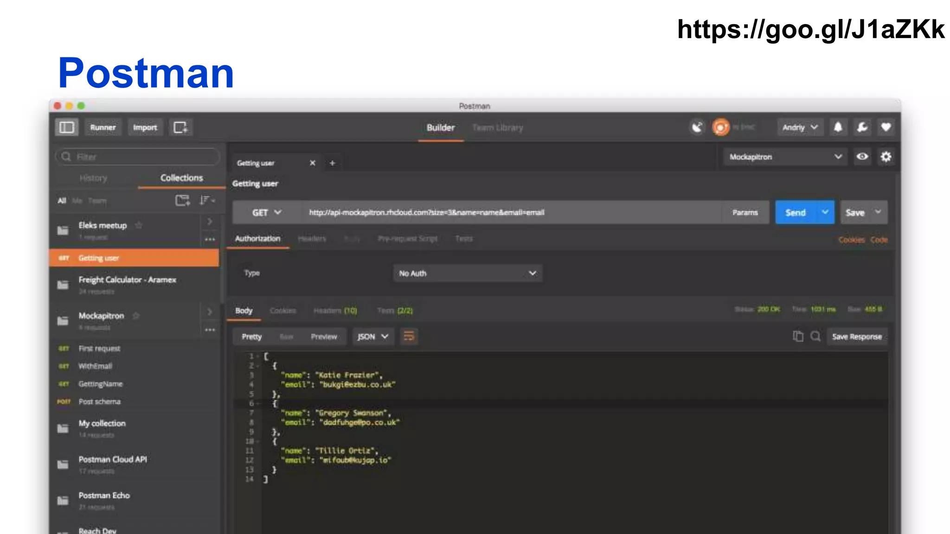Screen dimensions: 950x534
Task: Open the collections sort icon
Action: [x=207, y=200]
